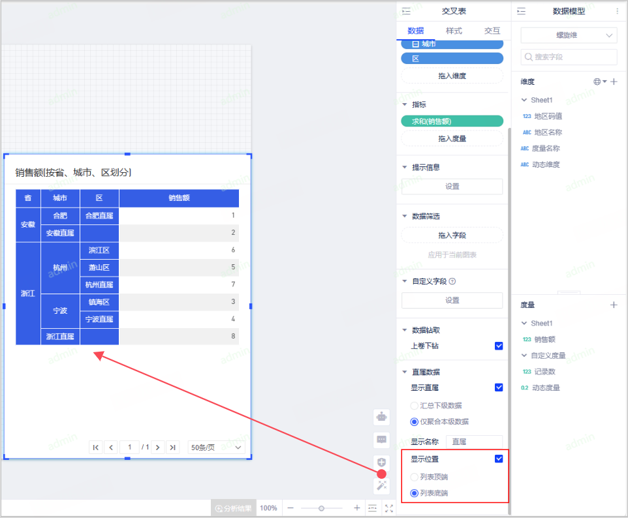Click the zoom slider handle

[x=321, y=508]
